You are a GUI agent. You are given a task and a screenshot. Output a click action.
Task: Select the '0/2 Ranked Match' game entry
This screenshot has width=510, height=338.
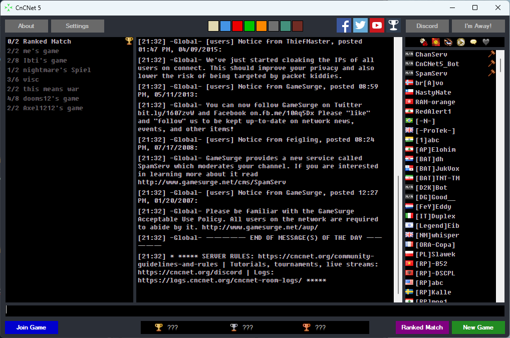69,41
